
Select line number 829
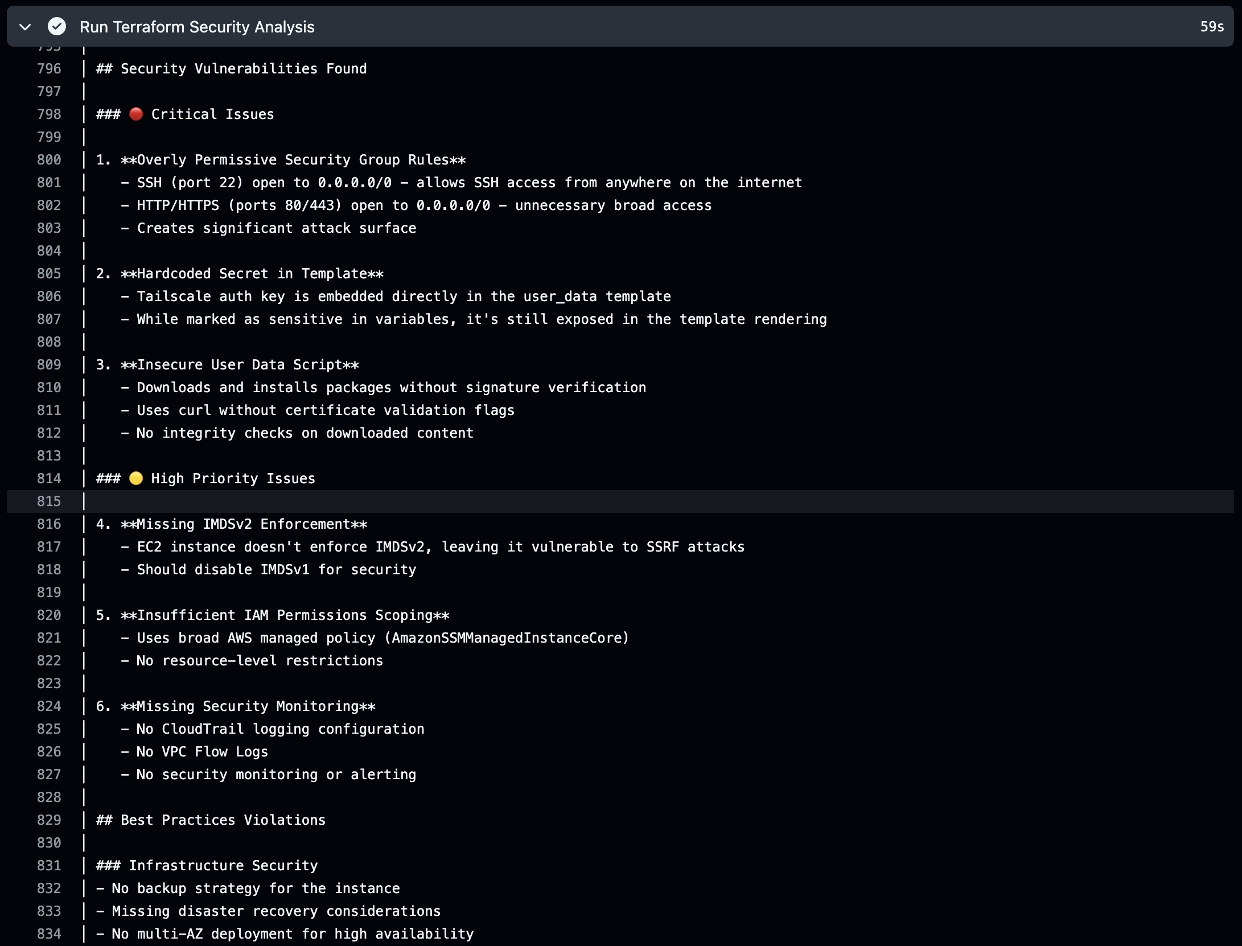point(49,820)
